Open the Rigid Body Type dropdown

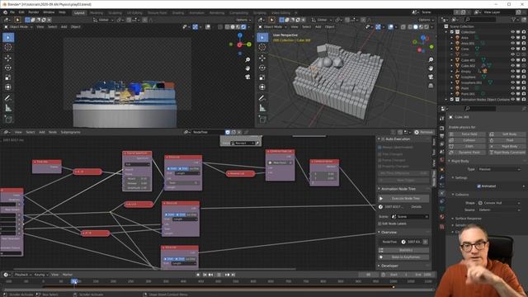click(499, 169)
